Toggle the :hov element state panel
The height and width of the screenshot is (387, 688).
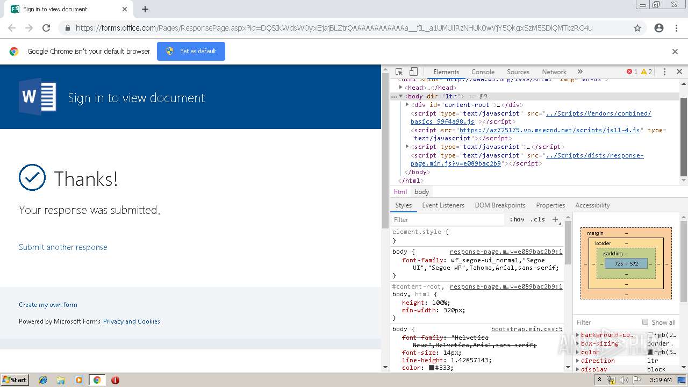coord(517,219)
